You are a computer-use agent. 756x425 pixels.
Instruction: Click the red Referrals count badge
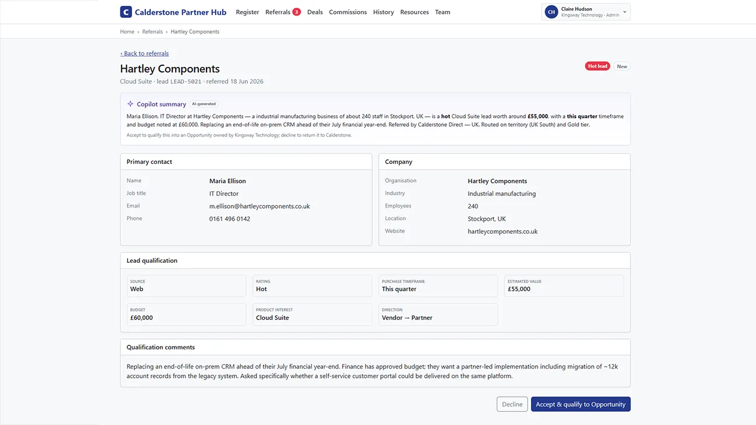point(297,12)
